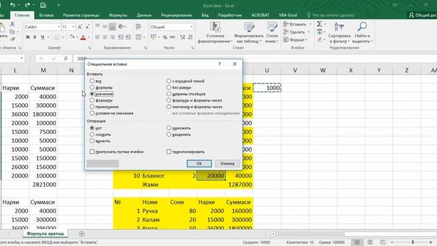
Task: Open the 'Рецензирование' ribbon tab
Action: point(176,15)
